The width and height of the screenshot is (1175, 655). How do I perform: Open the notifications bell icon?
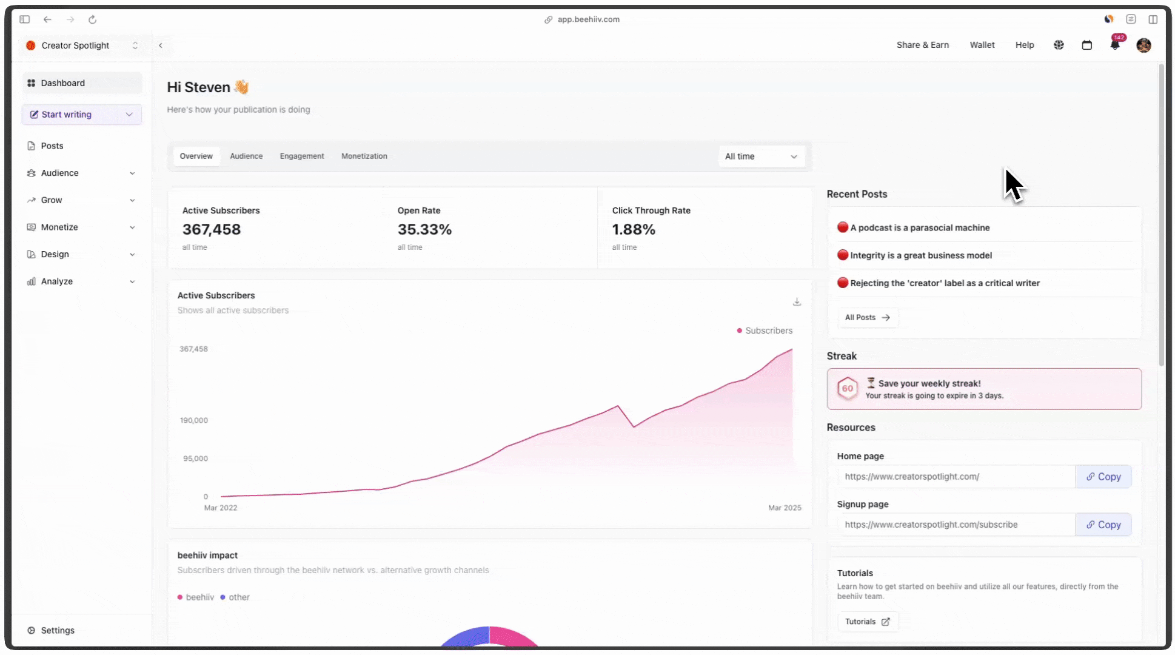click(1115, 45)
